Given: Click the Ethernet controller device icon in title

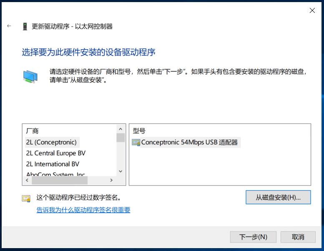Looking at the screenshot, I should (x=25, y=27).
